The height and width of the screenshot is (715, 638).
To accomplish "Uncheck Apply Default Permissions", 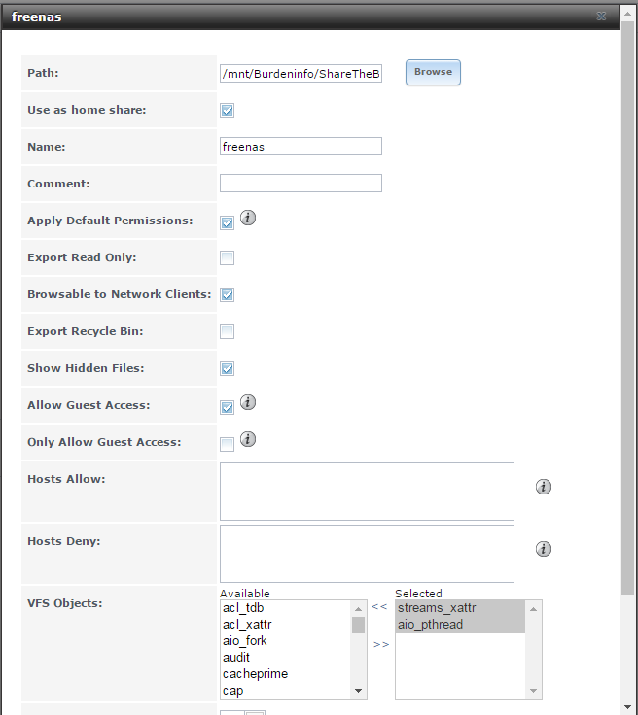I will [228, 223].
